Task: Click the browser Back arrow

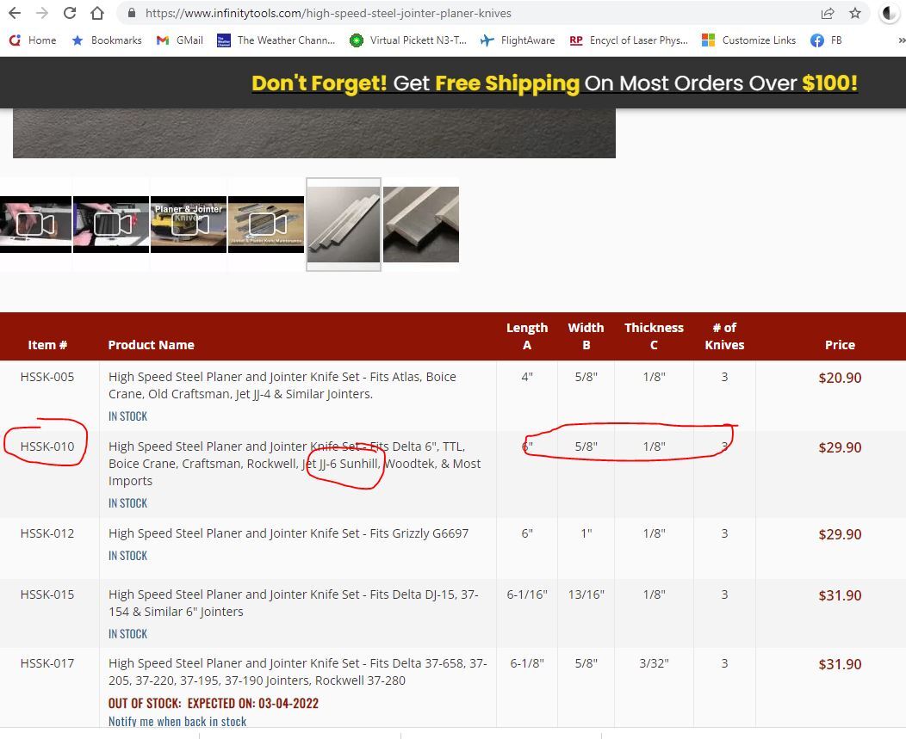Action: pyautogui.click(x=15, y=13)
